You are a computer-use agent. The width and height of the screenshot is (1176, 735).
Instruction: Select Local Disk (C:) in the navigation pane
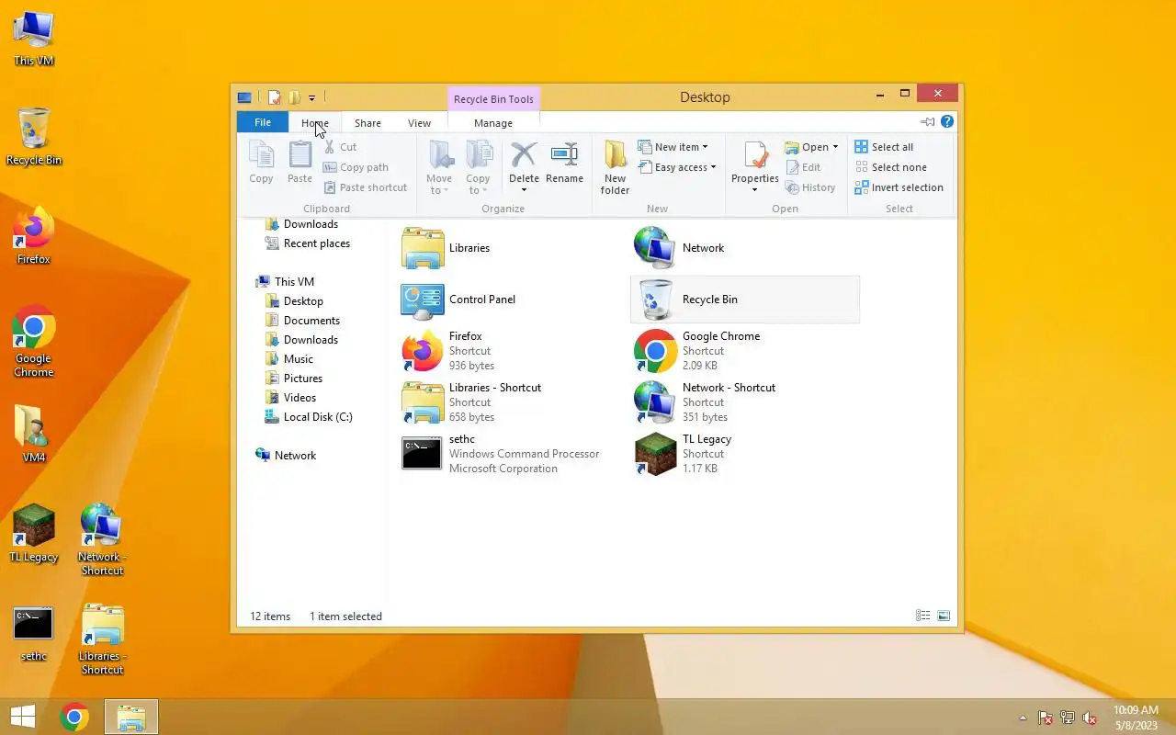click(309, 417)
